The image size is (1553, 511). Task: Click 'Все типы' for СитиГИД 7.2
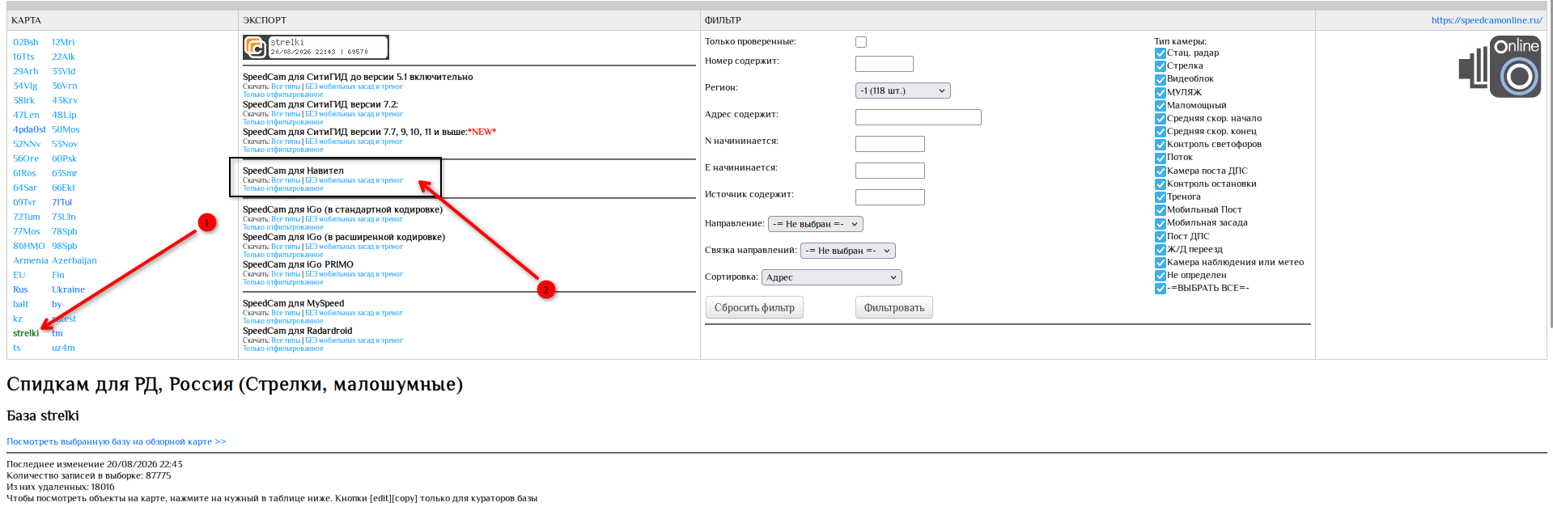pos(286,114)
